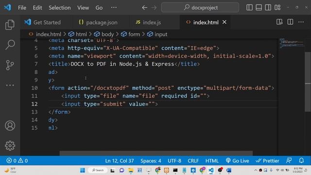Click the minimap code preview
311x175 pixels.
coord(291,43)
